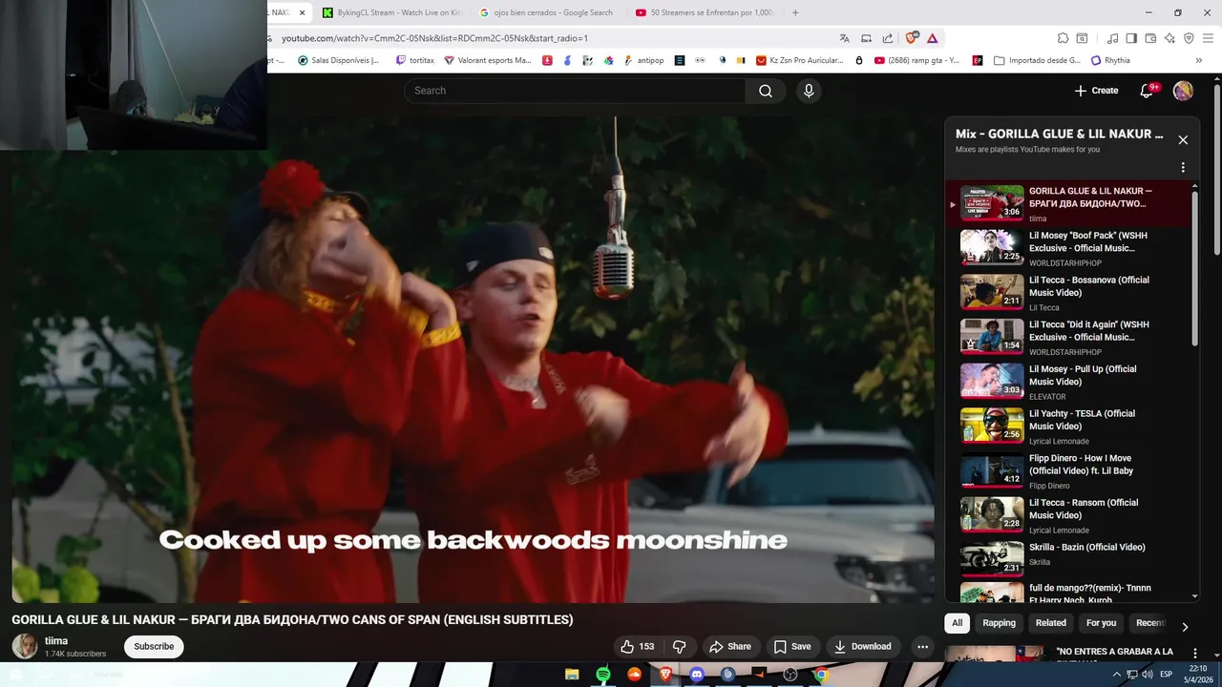The height and width of the screenshot is (687, 1222).
Task: Save the video to a playlist
Action: coord(791,646)
